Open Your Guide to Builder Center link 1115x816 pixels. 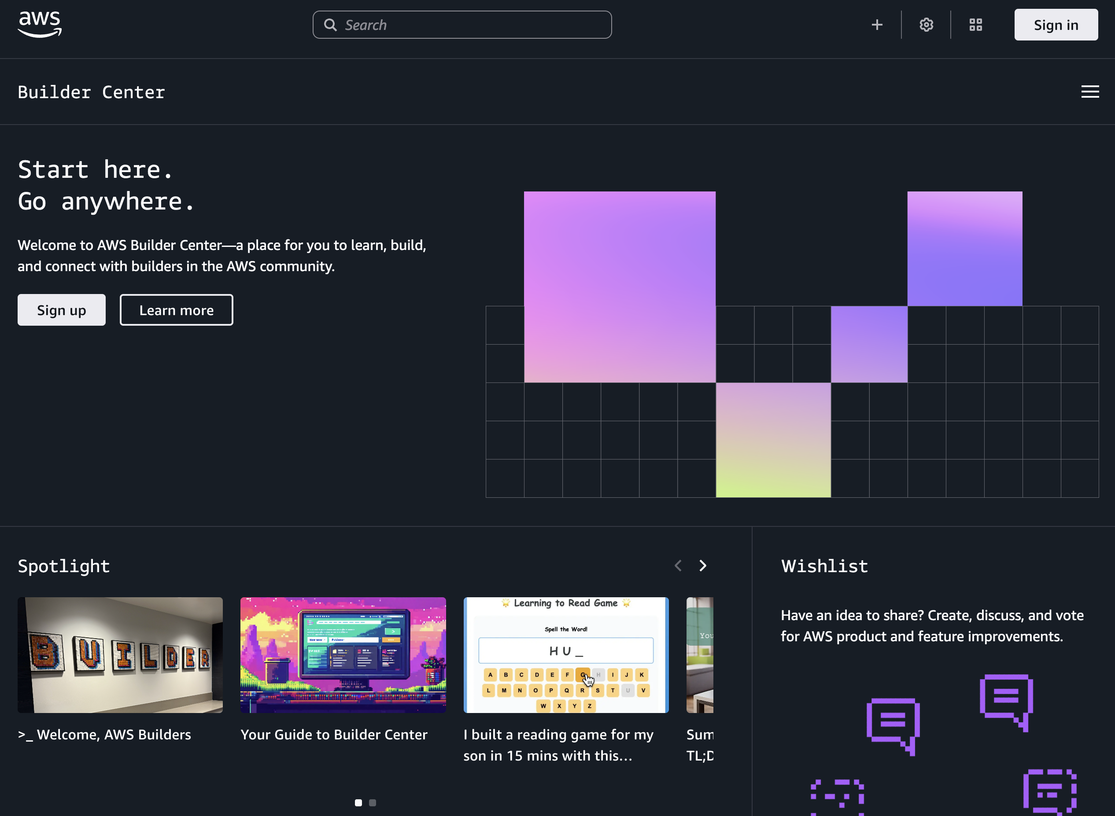334,735
